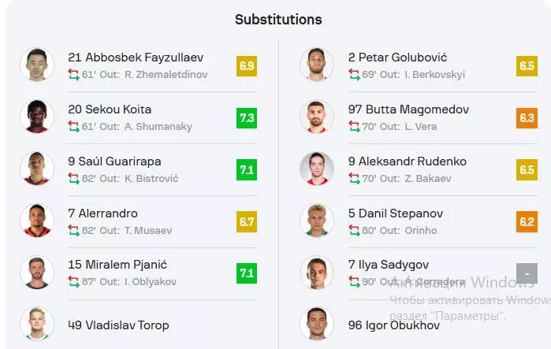Click the substitution icon beside 69' Out: I. Berkovskyi
551x349 pixels.
tap(354, 74)
